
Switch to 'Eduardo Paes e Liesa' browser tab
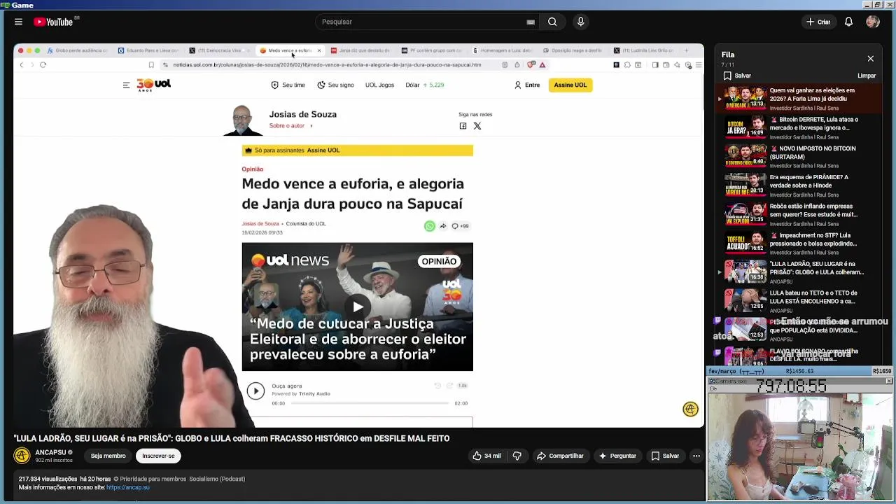click(x=148, y=50)
